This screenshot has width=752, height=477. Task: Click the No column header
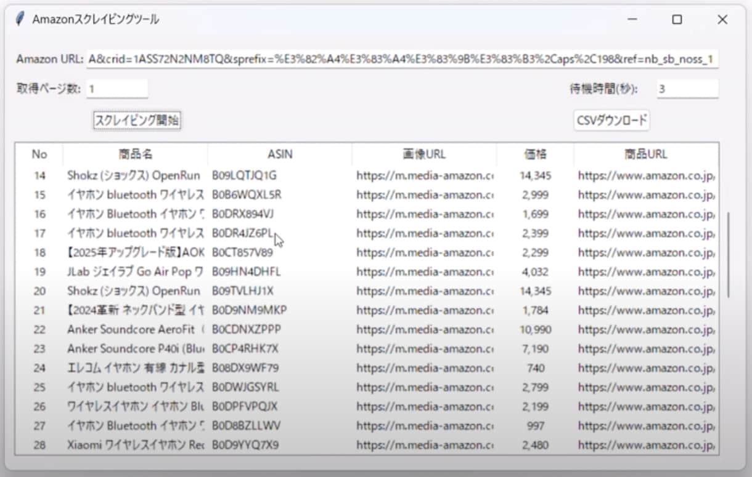pos(39,154)
